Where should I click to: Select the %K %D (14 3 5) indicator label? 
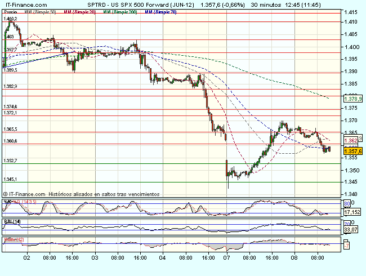[20, 202]
